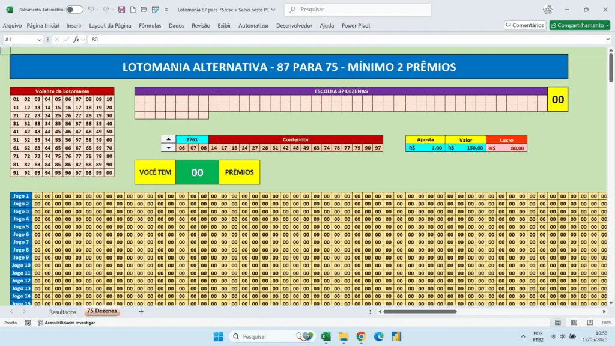Open the Arquivo menu
Image resolution: width=615 pixels, height=346 pixels.
(12, 25)
